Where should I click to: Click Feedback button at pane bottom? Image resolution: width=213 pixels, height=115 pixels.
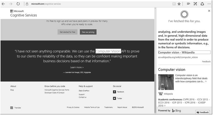click(203, 112)
